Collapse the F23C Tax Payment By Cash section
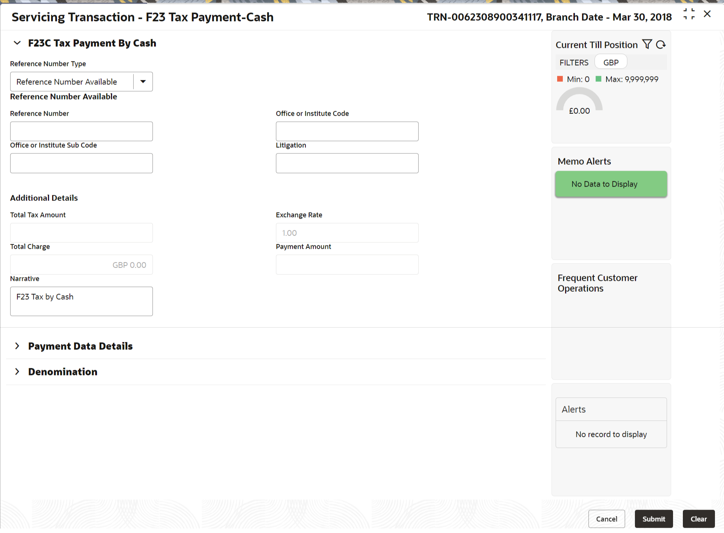 [17, 43]
